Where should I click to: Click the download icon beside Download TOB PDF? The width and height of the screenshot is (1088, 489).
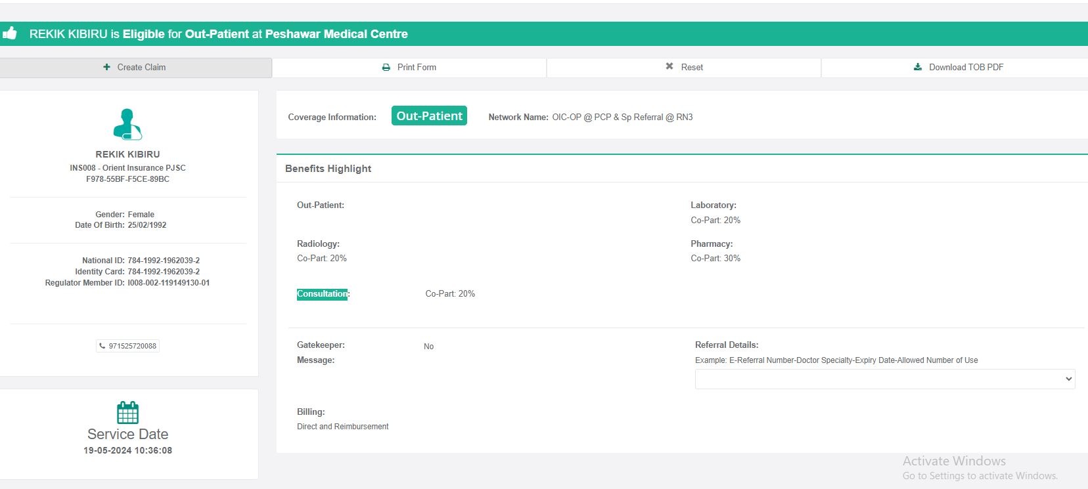click(x=918, y=67)
